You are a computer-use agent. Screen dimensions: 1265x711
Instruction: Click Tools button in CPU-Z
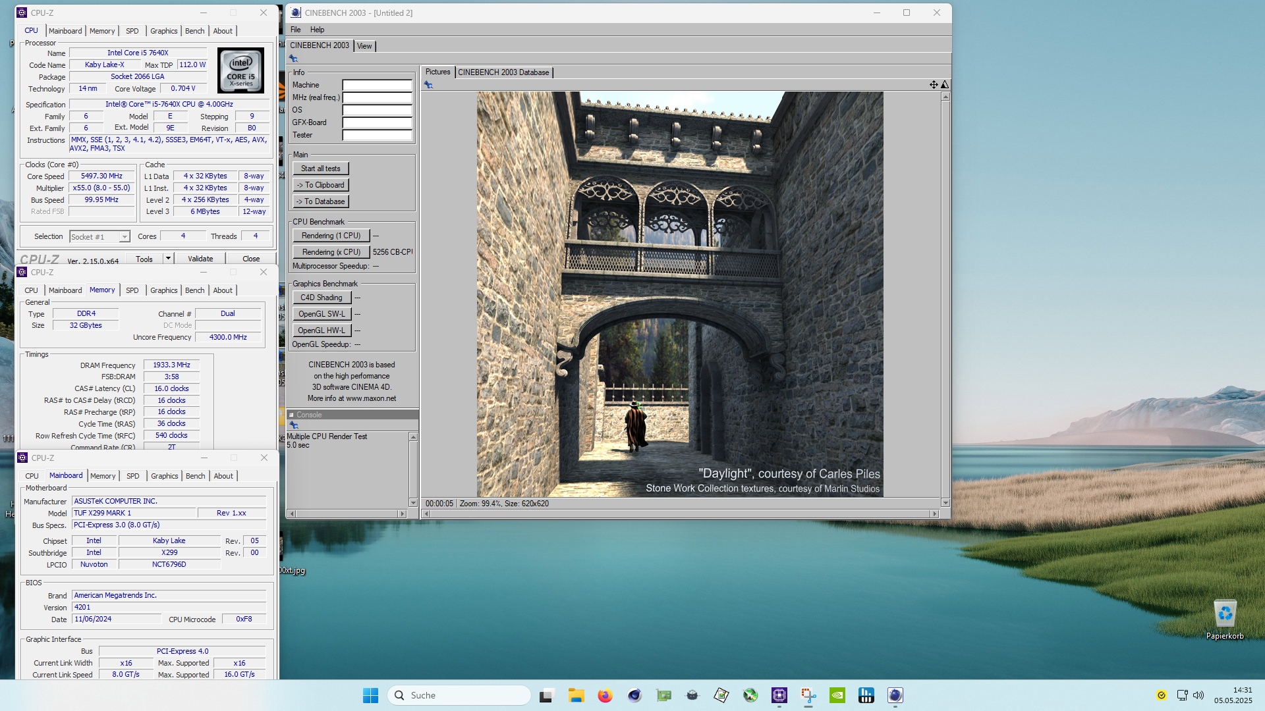click(x=144, y=259)
